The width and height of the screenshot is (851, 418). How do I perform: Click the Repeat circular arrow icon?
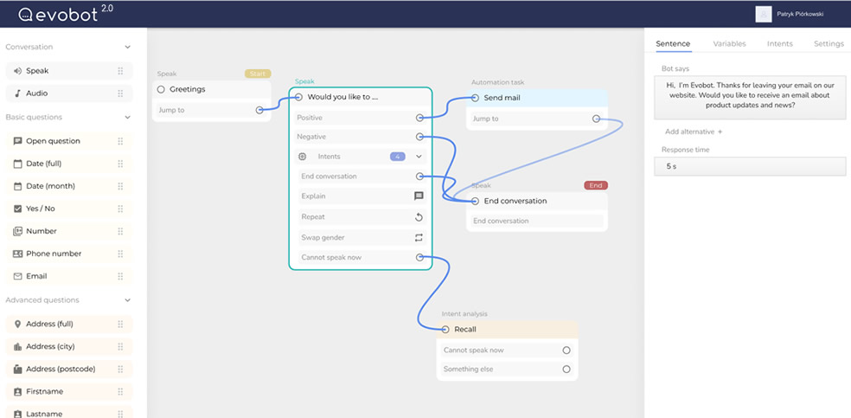pos(419,217)
